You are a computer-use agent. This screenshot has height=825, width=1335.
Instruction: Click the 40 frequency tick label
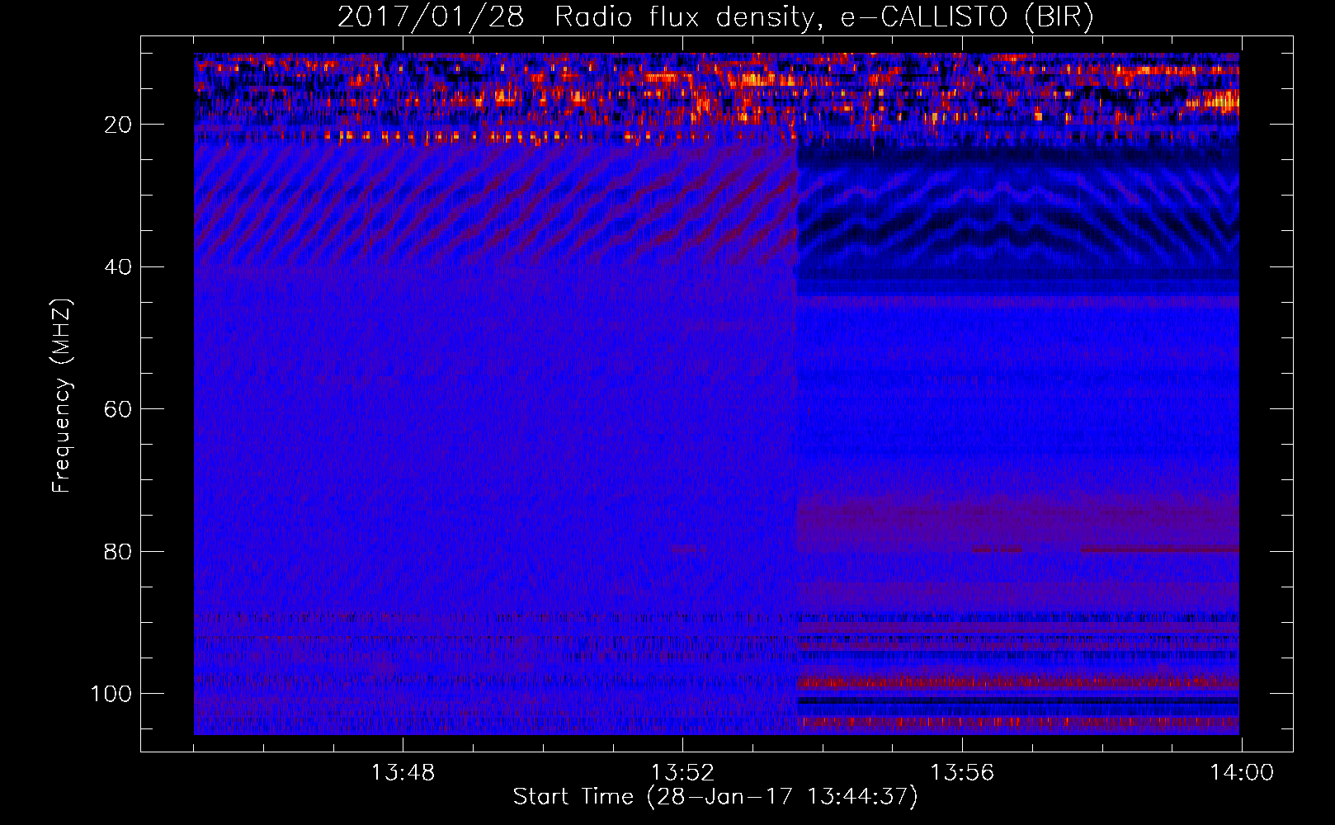tap(118, 267)
